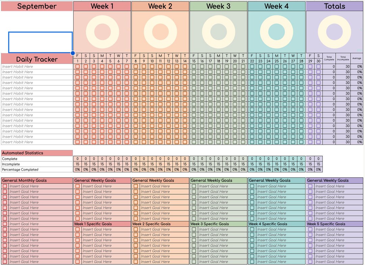This screenshot has height=265, width=365.
Task: Check the first General Monthly Goals checkbox
Action: (4, 186)
